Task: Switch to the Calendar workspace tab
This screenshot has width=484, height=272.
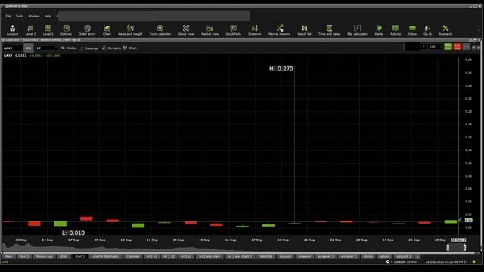Action: pyautogui.click(x=133, y=257)
